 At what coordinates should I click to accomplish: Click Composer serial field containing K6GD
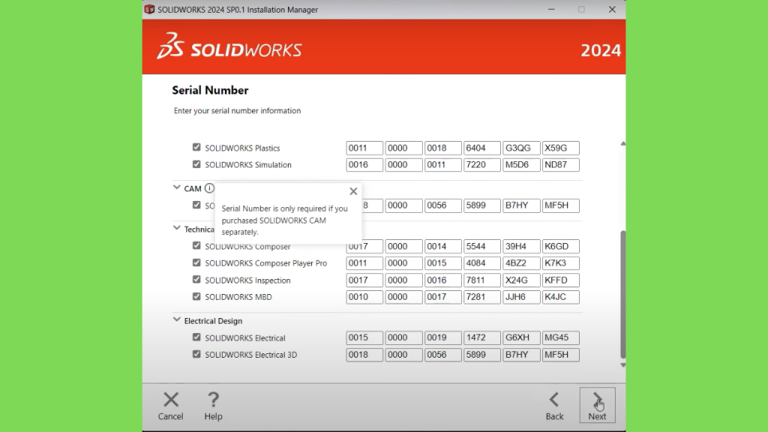click(x=561, y=246)
